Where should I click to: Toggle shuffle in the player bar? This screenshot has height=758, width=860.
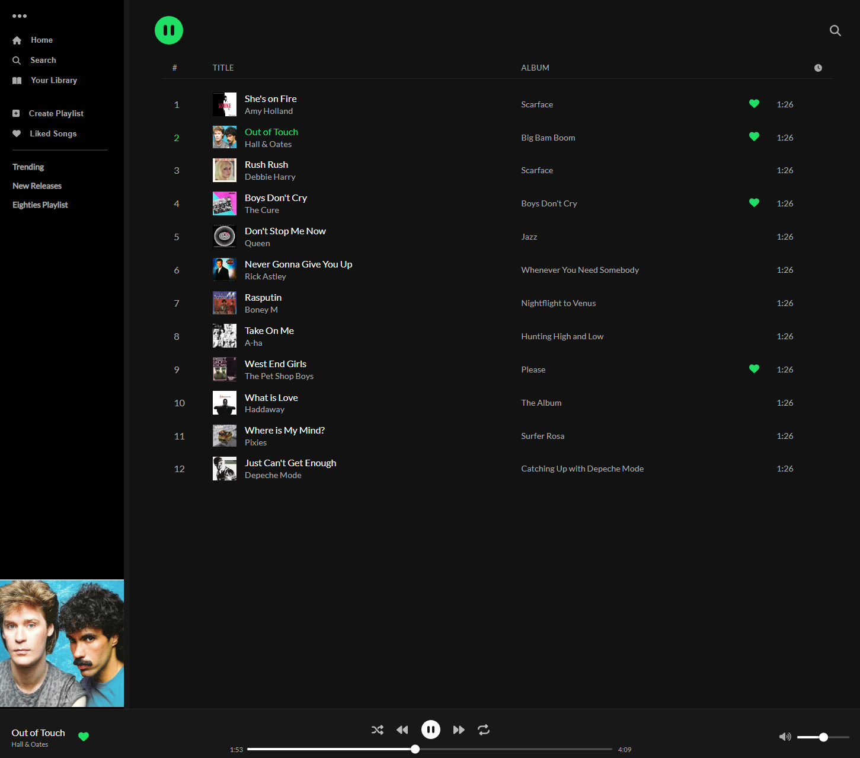pyautogui.click(x=378, y=730)
